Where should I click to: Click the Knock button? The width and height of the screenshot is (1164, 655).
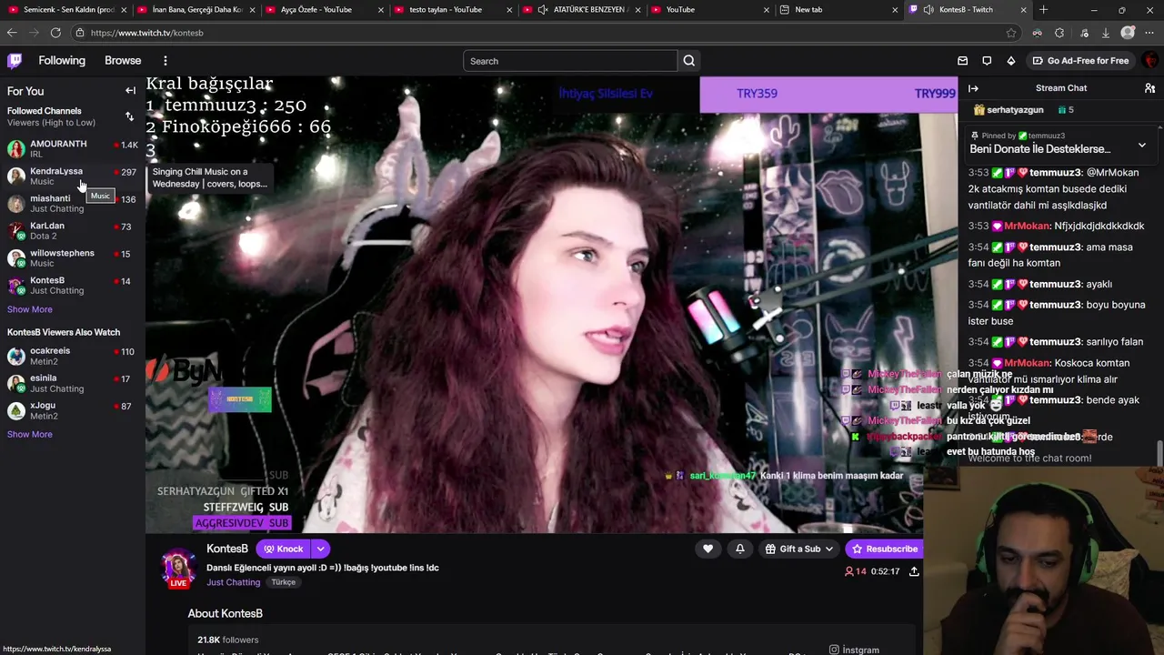(284, 549)
